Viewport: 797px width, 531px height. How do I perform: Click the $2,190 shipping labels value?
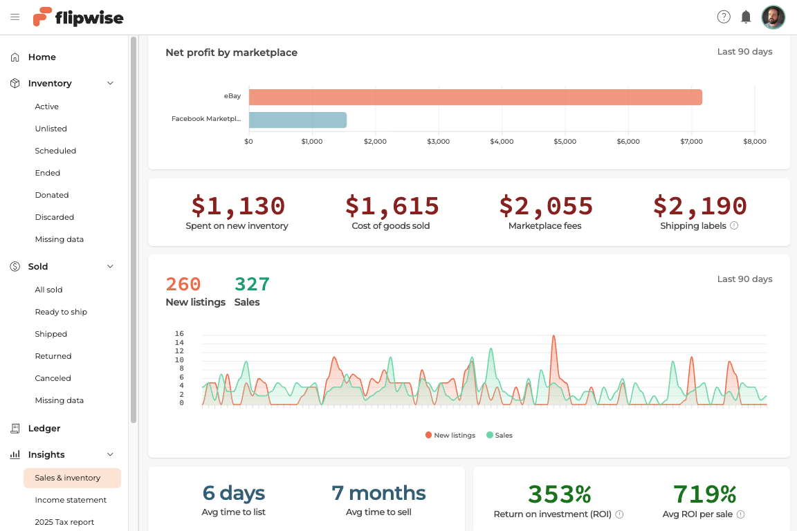point(700,206)
